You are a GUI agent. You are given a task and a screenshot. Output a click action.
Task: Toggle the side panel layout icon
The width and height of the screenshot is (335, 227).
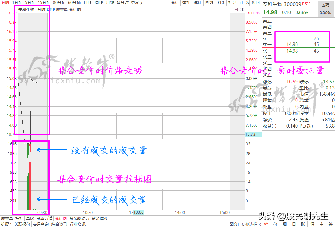pyautogui.click(x=242, y=10)
